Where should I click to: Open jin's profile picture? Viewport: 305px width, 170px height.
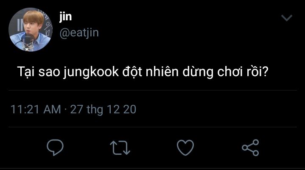coord(31,30)
